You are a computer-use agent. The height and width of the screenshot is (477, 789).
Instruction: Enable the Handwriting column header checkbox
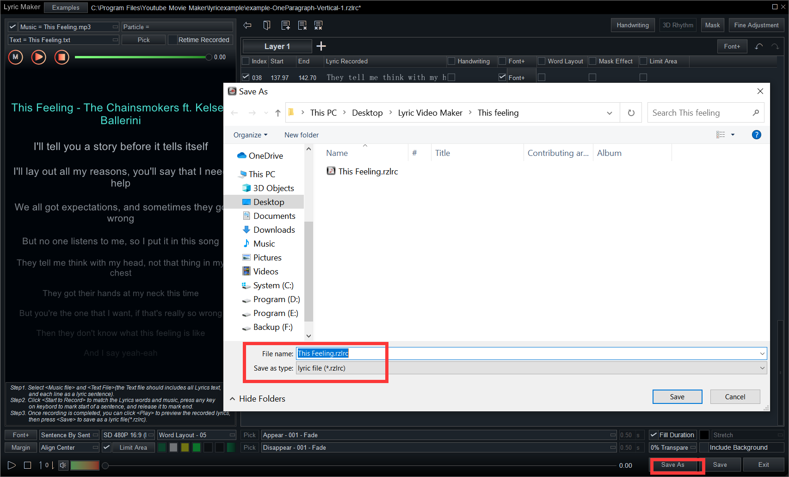451,61
